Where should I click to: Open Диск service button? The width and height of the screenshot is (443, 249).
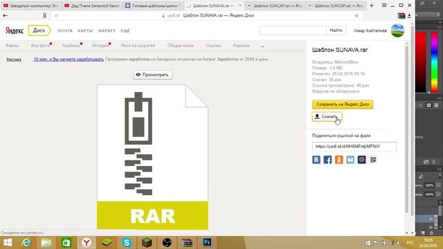[x=39, y=30]
